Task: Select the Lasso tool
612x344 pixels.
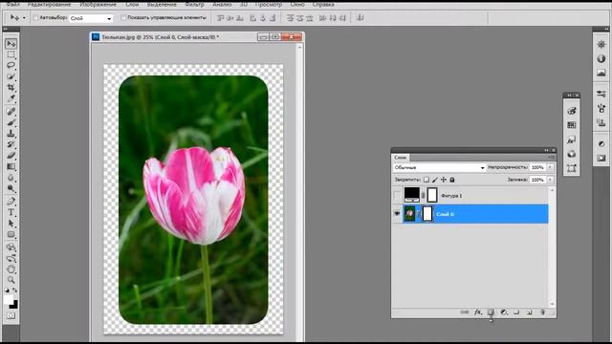Action: point(11,66)
